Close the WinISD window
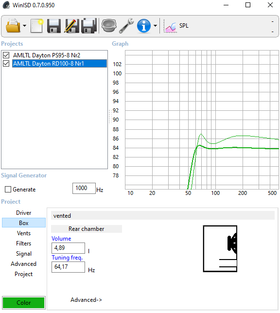Viewport: 280px width, 313px height. pos(270,5)
